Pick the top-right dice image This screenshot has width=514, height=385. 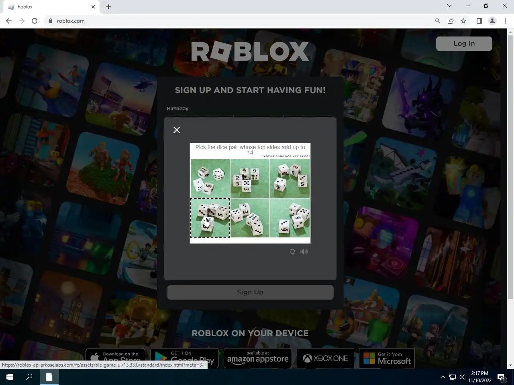290,178
